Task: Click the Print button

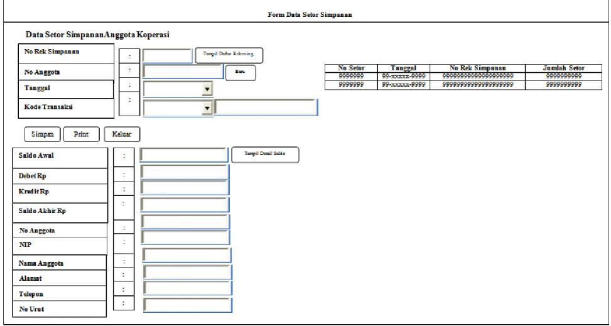Action: (x=82, y=134)
